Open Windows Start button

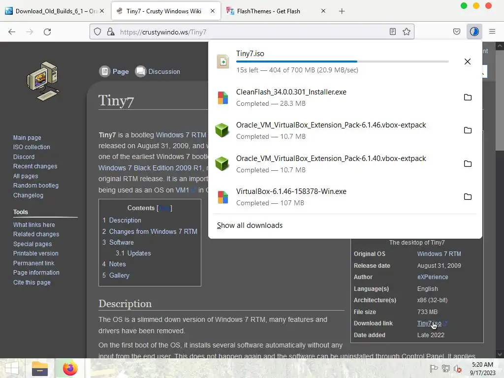click(x=12, y=368)
